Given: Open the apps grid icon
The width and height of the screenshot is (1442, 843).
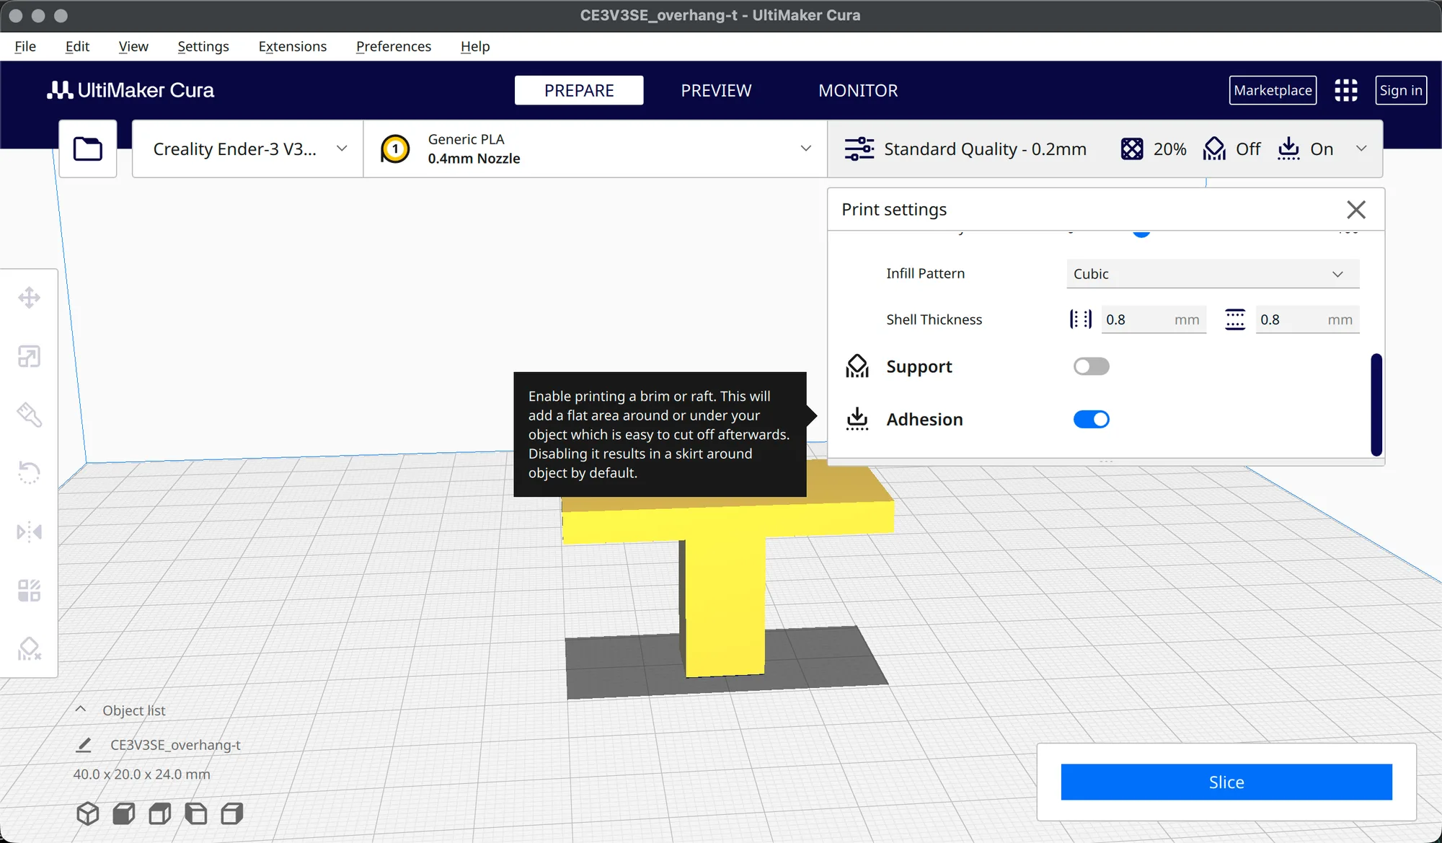Looking at the screenshot, I should click(x=1345, y=90).
